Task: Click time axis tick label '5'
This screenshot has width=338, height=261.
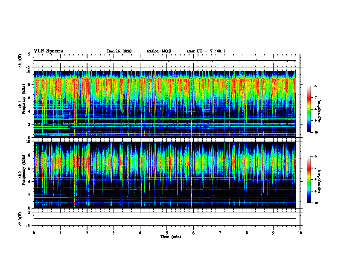Action: 167,233
